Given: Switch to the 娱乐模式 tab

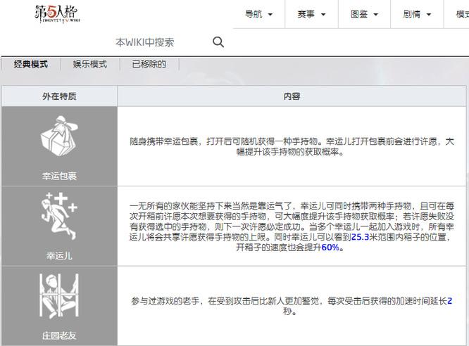Looking at the screenshot, I should [x=90, y=64].
